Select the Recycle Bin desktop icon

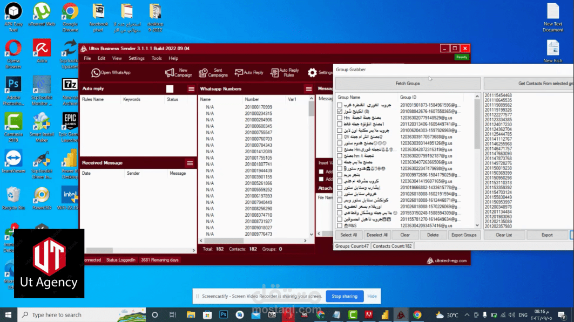click(x=13, y=198)
